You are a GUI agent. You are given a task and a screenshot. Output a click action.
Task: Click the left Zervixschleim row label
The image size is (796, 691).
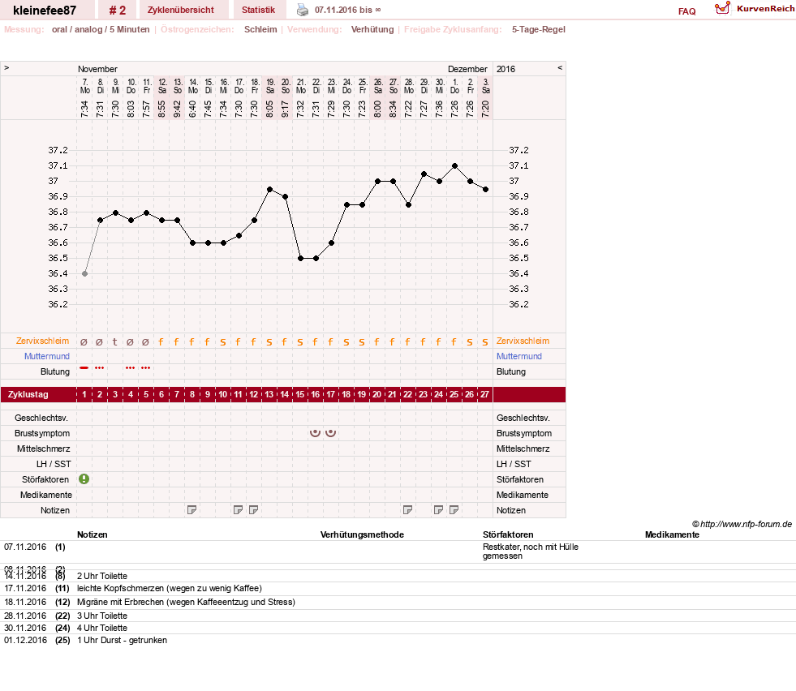pos(43,341)
